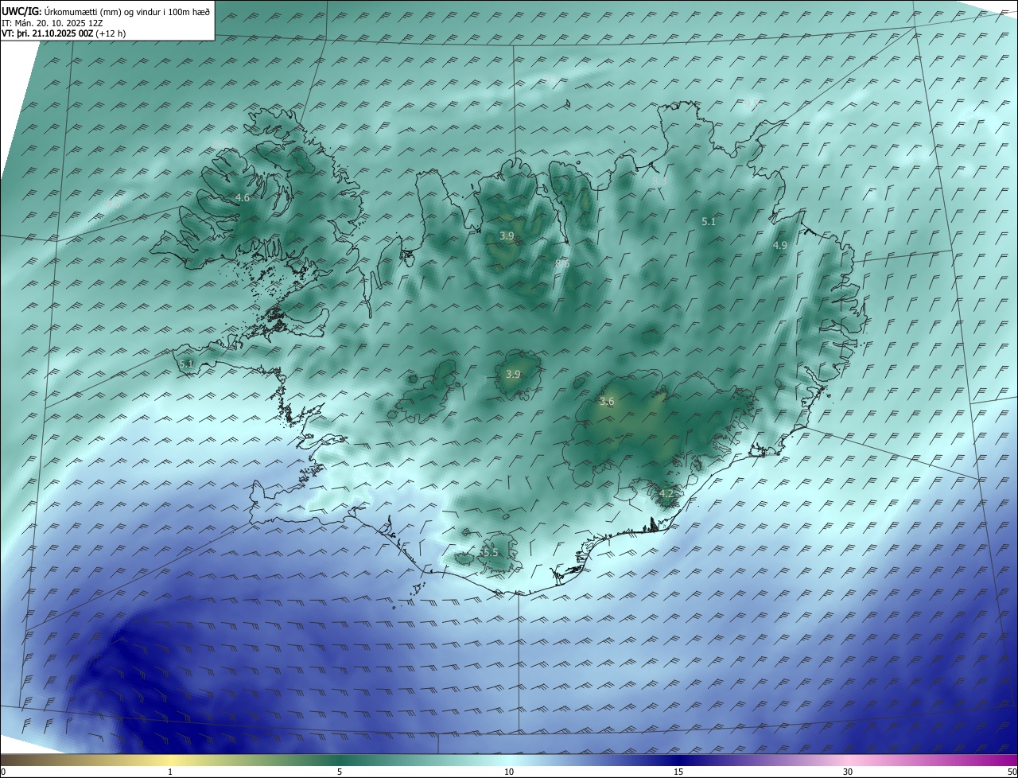Click the 4.9 value in east Iceland
Screen dimensions: 1018x778
point(780,246)
